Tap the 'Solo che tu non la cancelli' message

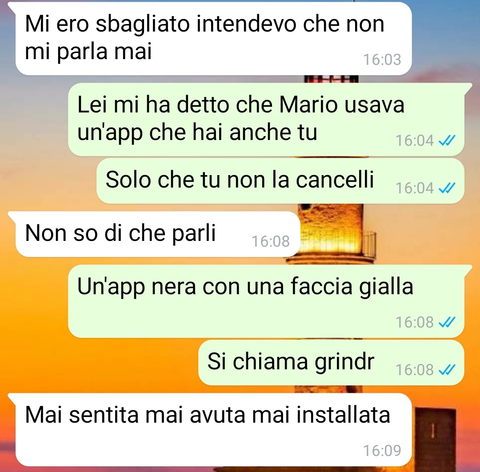280,180
